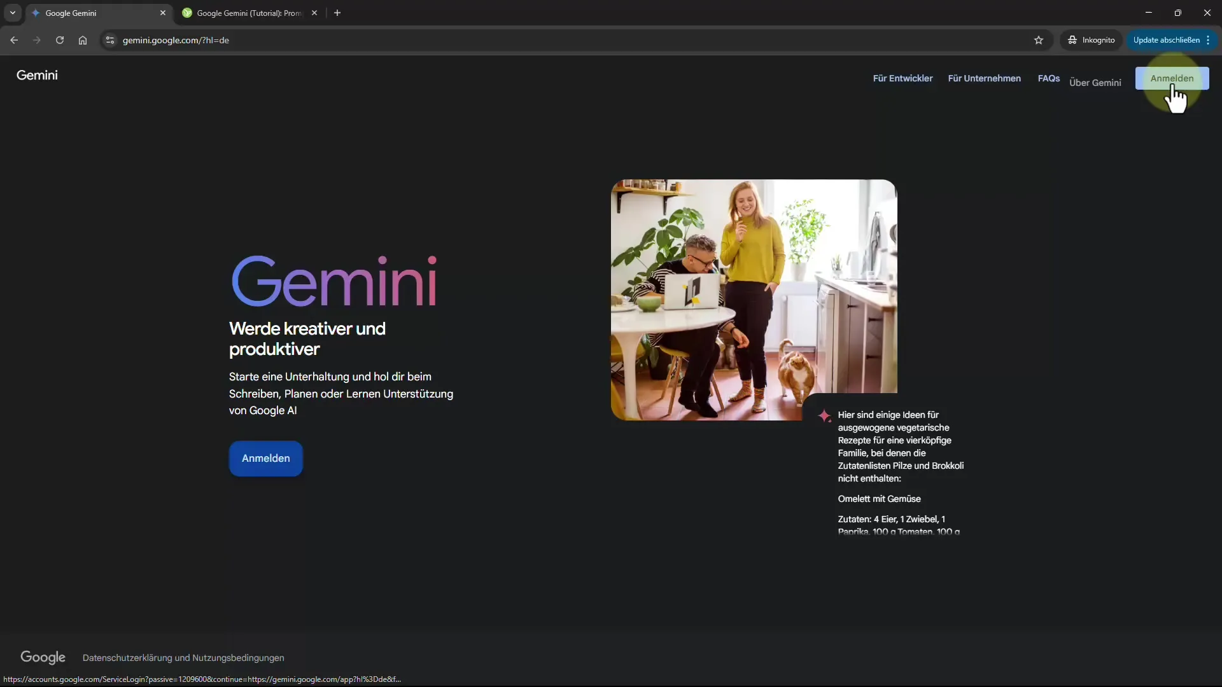Open the browser home page
The width and height of the screenshot is (1222, 687).
(83, 40)
